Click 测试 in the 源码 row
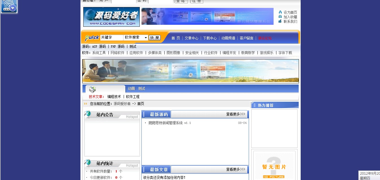Screen dimensions: 380x180 click(133, 46)
